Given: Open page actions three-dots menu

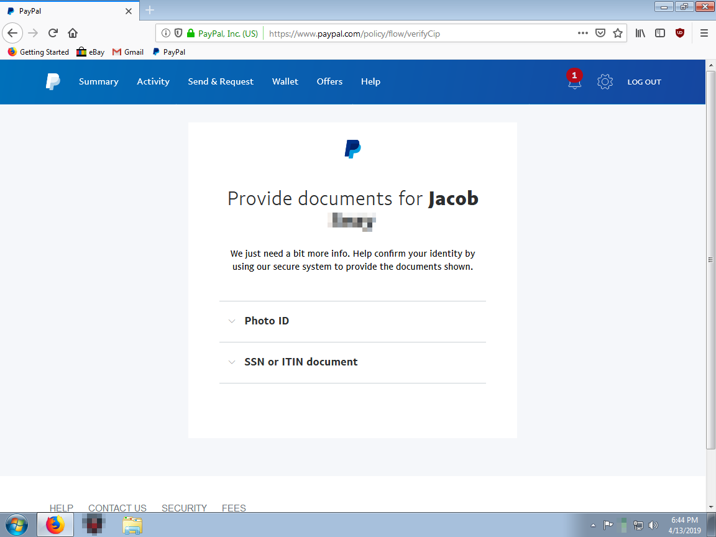Looking at the screenshot, I should [582, 33].
